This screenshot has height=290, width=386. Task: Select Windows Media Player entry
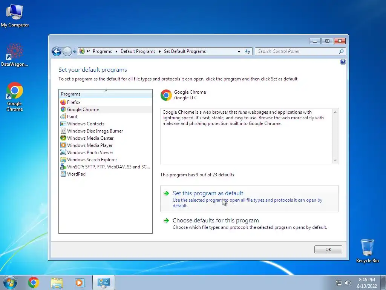(106, 145)
